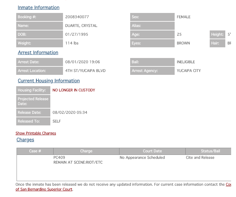Click the release date value 08/02/2020 05:34
The height and width of the screenshot is (197, 236).
pyautogui.click(x=70, y=112)
